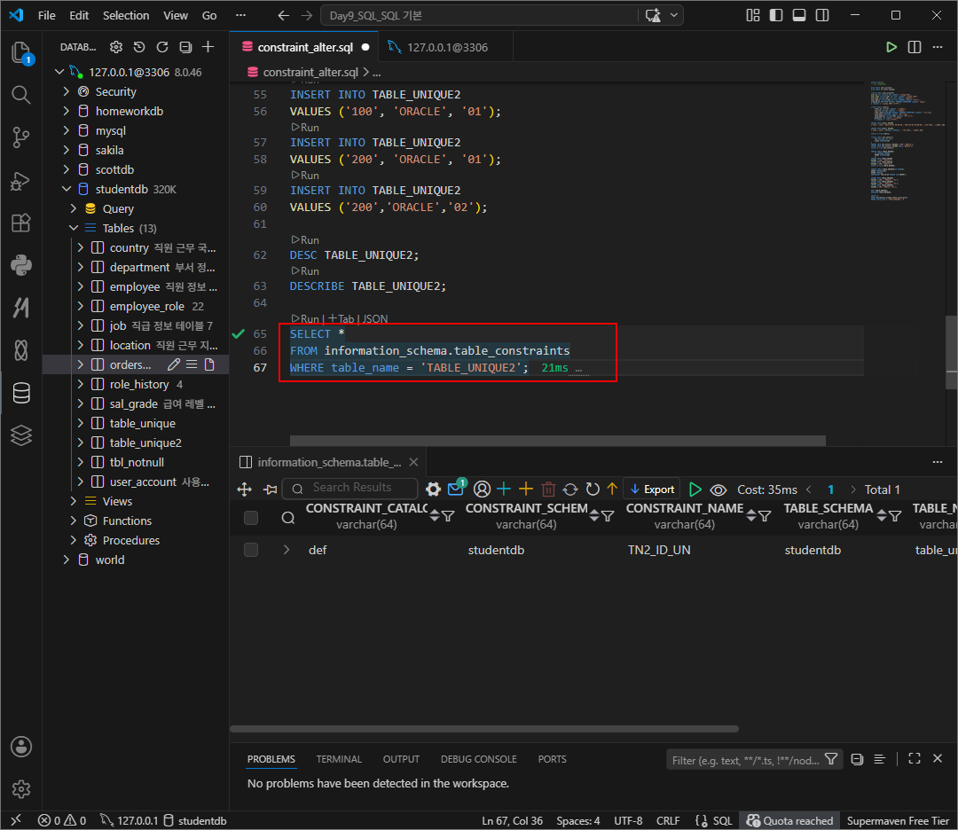Screen dimensions: 958x830
Task: Open the Run and Debug view
Action: [x=20, y=181]
